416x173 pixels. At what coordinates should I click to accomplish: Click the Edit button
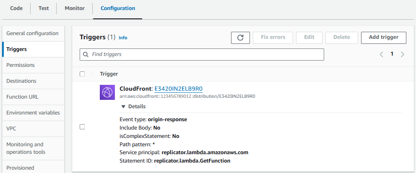309,38
